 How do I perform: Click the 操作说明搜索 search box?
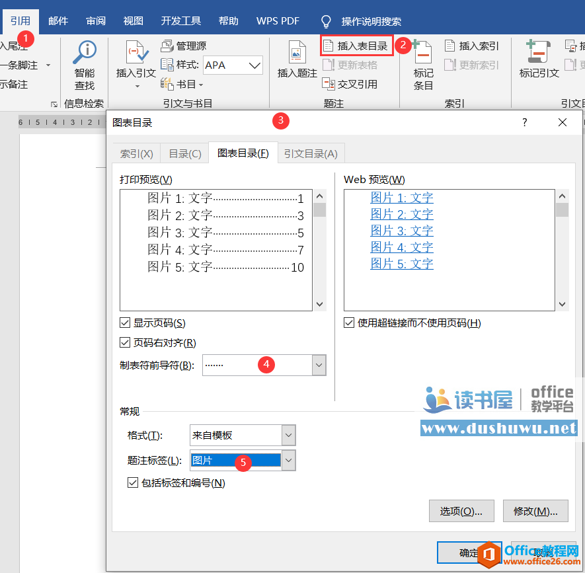pyautogui.click(x=371, y=22)
